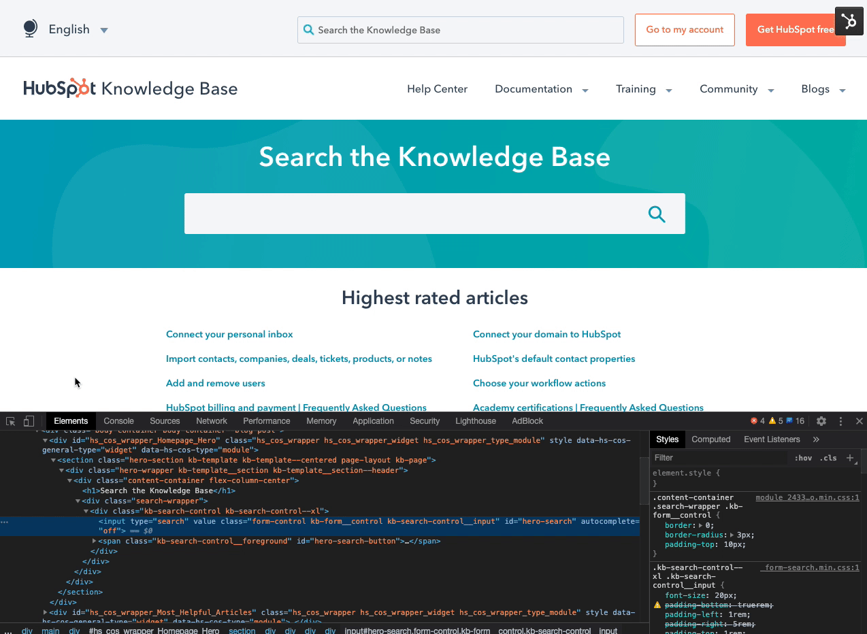
Task: Collapse the div kb-search-control node
Action: (x=86, y=512)
